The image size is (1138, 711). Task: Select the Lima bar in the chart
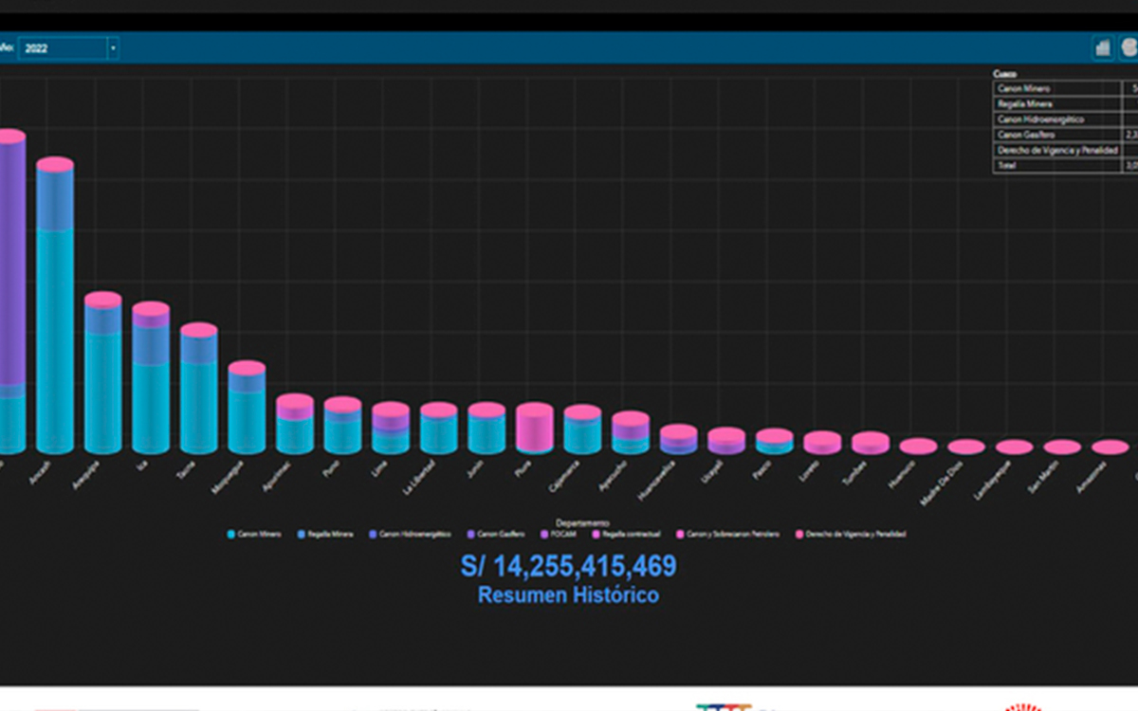click(x=391, y=428)
